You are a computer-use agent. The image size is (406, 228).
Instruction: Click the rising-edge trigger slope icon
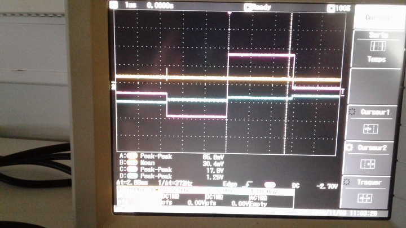pyautogui.click(x=248, y=184)
